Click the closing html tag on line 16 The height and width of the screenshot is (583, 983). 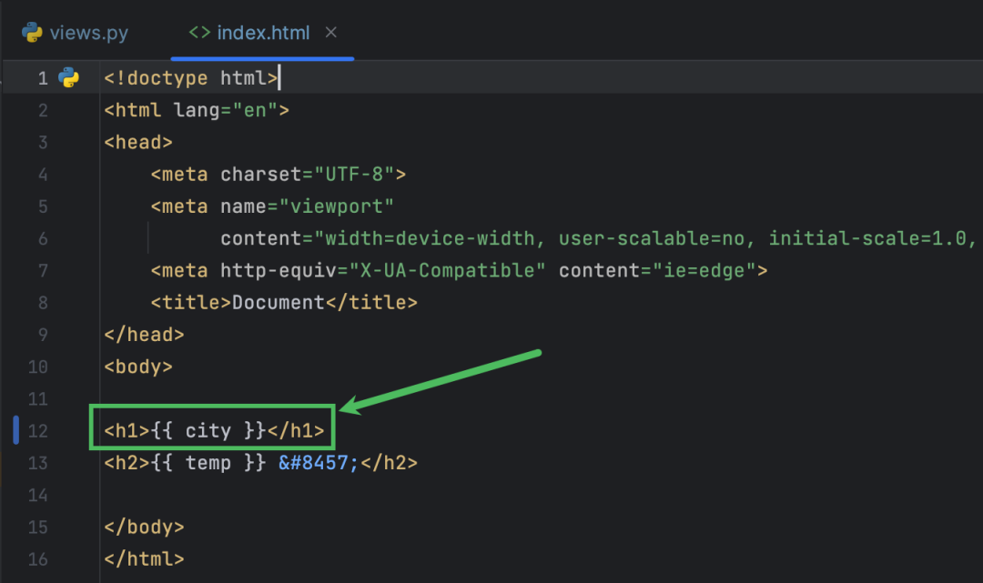coord(144,558)
